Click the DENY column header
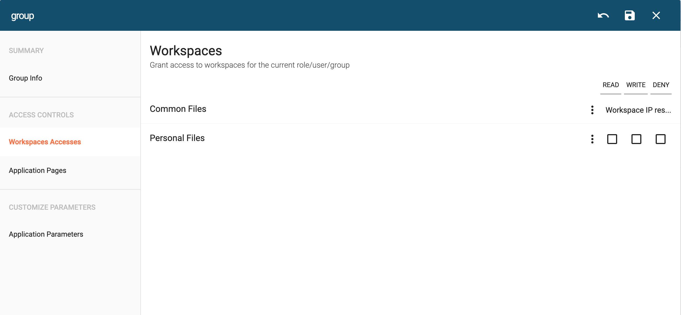Image resolution: width=681 pixels, height=315 pixels. (661, 85)
